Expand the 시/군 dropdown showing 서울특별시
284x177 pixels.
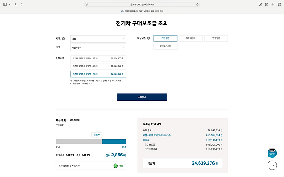[98, 47]
